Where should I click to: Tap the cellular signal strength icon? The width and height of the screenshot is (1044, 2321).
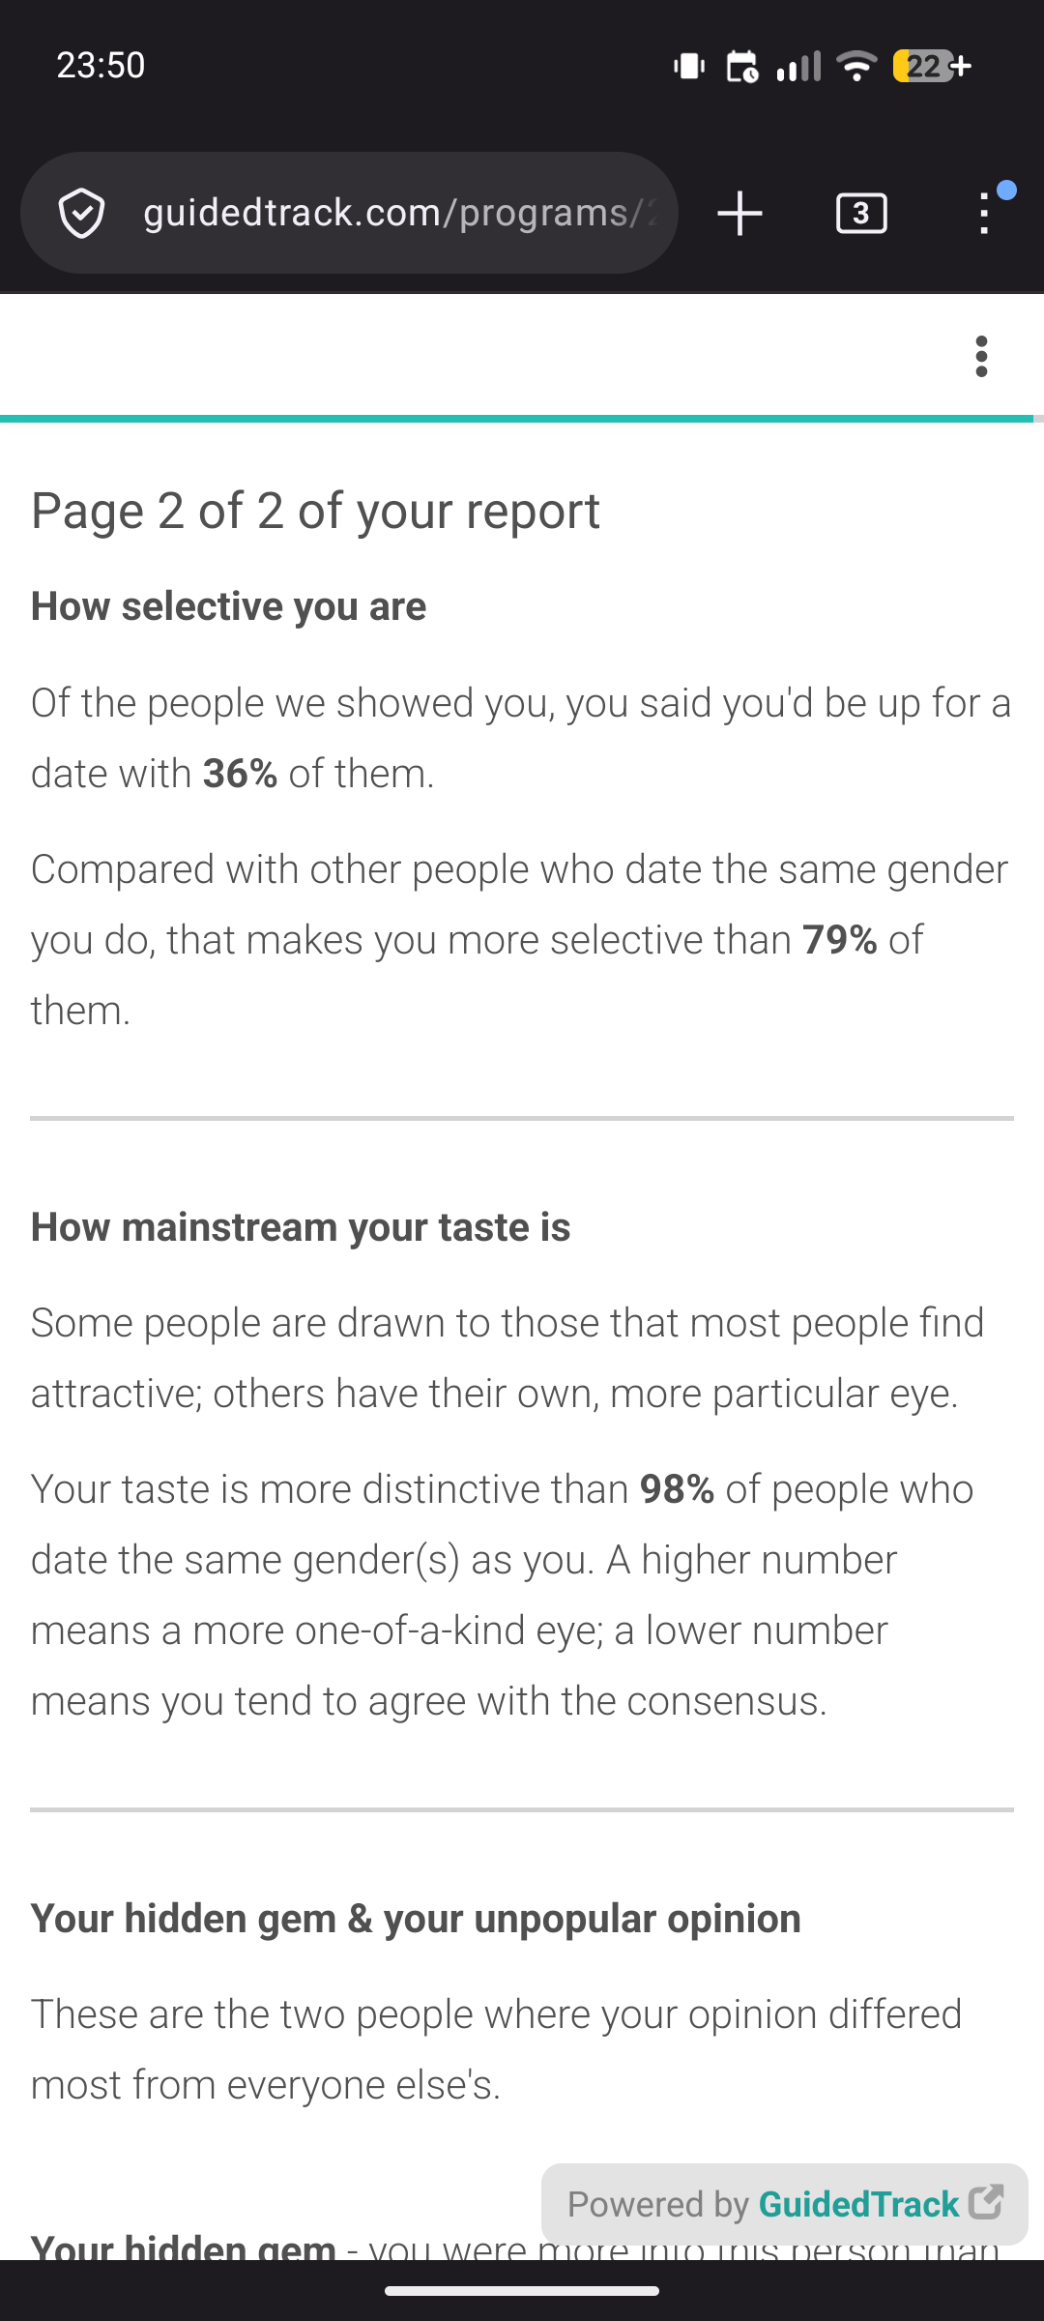(x=798, y=66)
